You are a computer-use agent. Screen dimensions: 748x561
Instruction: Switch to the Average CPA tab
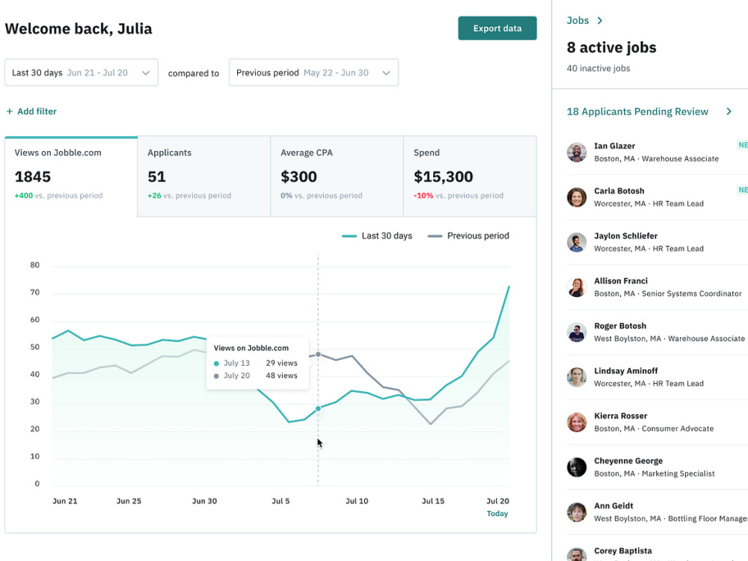click(x=337, y=177)
